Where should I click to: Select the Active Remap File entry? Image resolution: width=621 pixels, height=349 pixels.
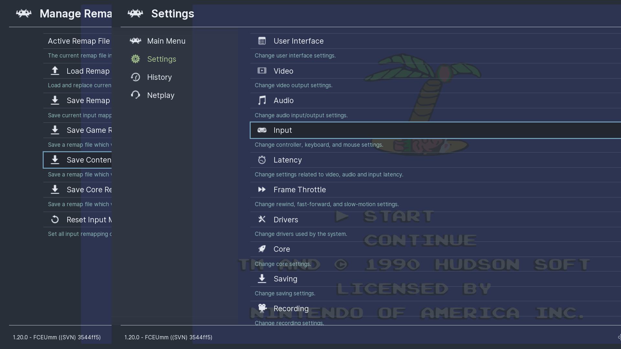pyautogui.click(x=79, y=41)
